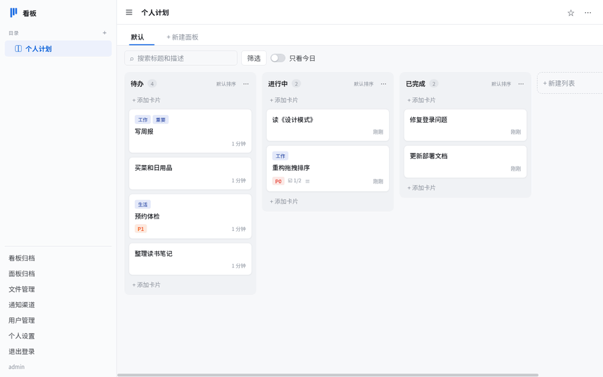This screenshot has height=377, width=603.
Task: Open the 写周报 card
Action: click(190, 131)
